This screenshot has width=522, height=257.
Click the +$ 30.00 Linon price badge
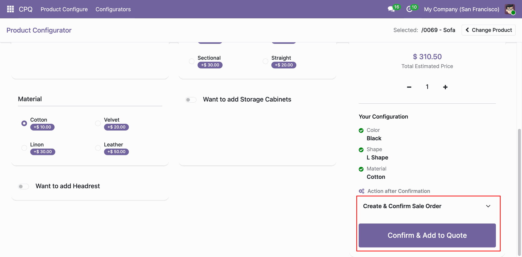[x=43, y=152]
